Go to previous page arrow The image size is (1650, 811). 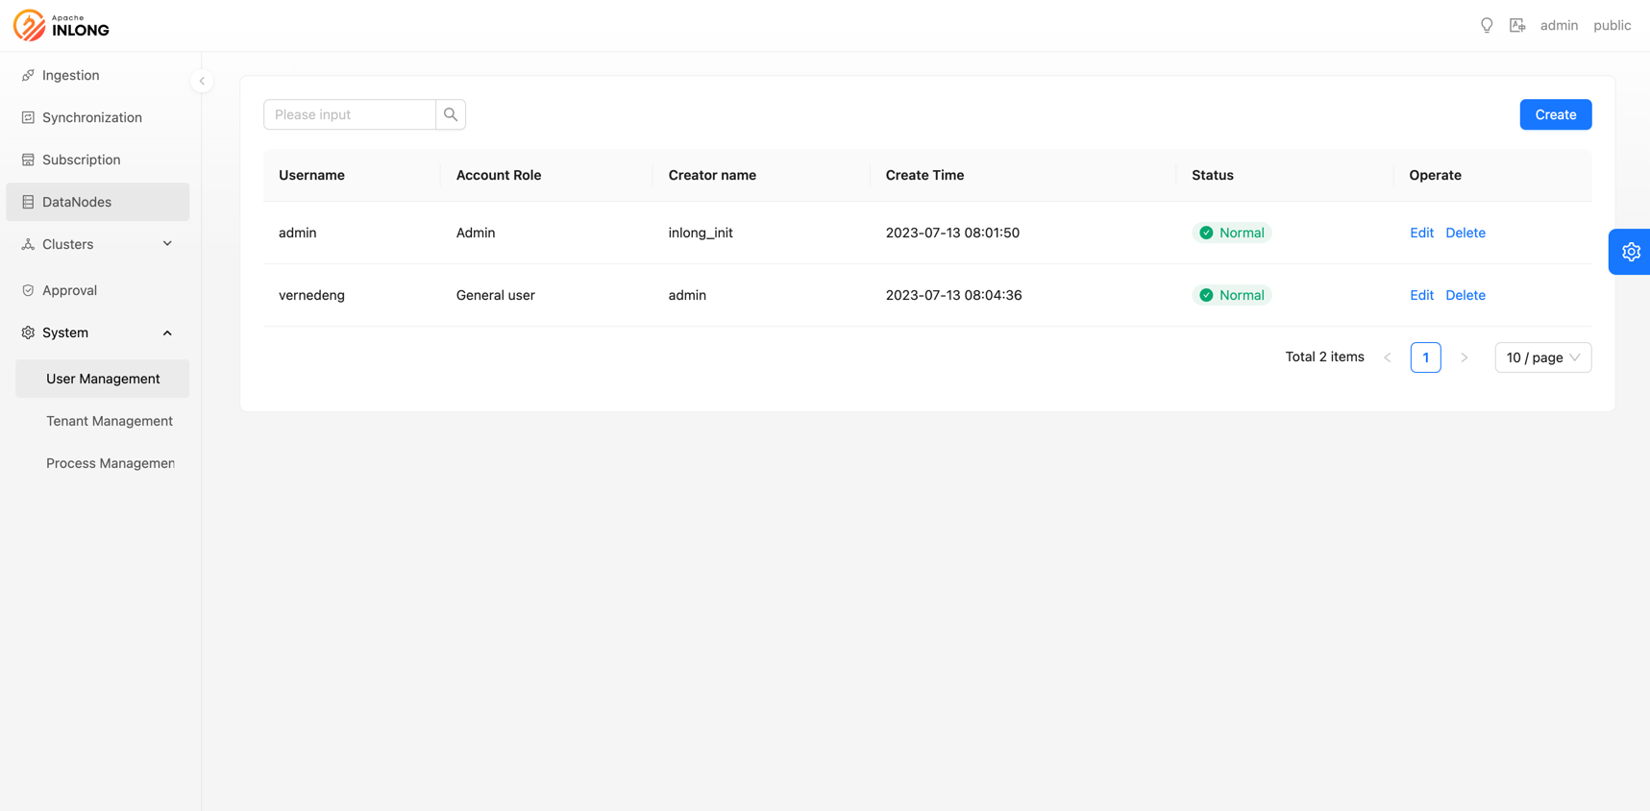1388,357
